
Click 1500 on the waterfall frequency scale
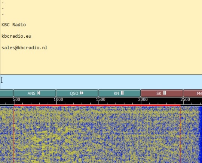pyautogui.click(x=101, y=99)
